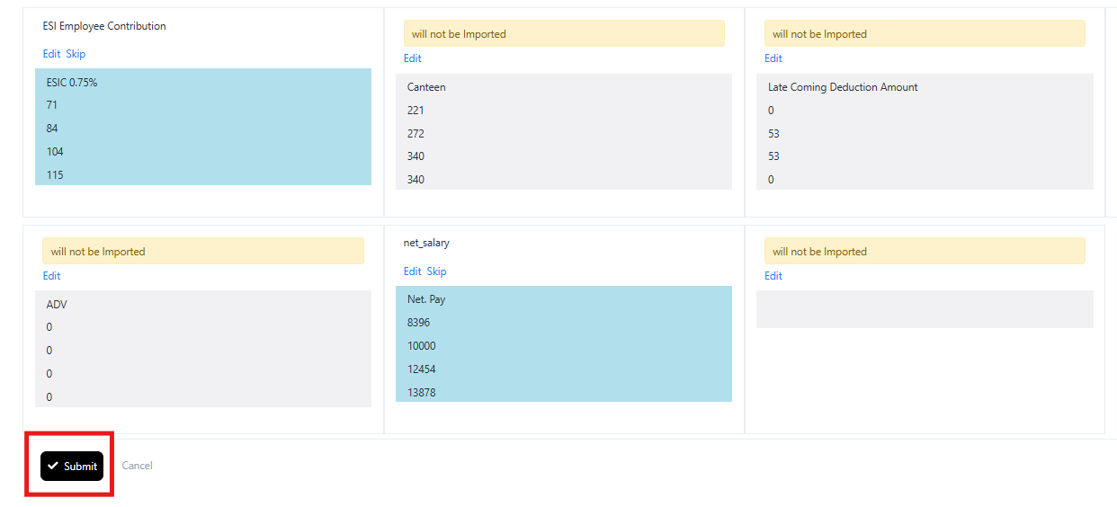Edit the Late Coming Deduction Amount mapping

pyautogui.click(x=773, y=58)
